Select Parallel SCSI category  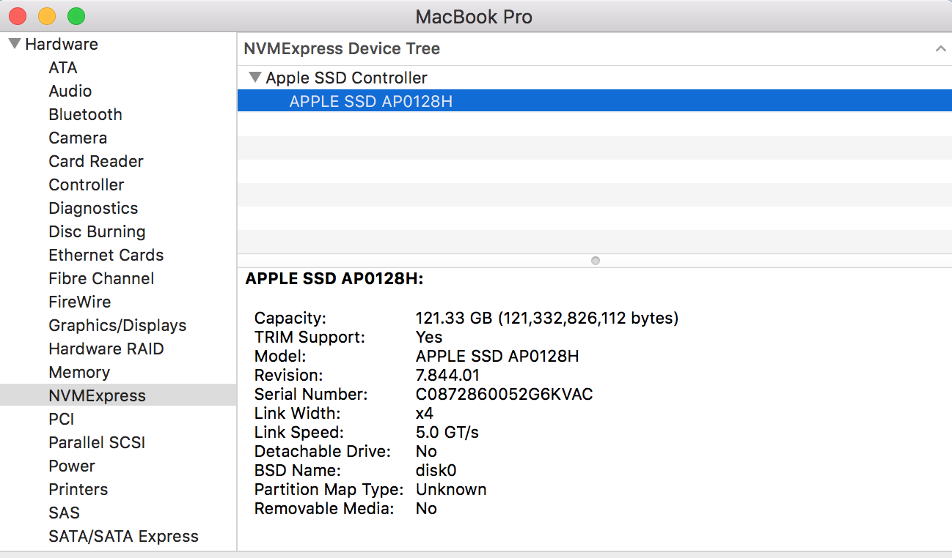(97, 442)
